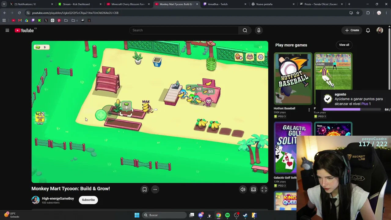391x220 pixels.
Task: Open the Chrome profile avatar
Action: [x=379, y=13]
